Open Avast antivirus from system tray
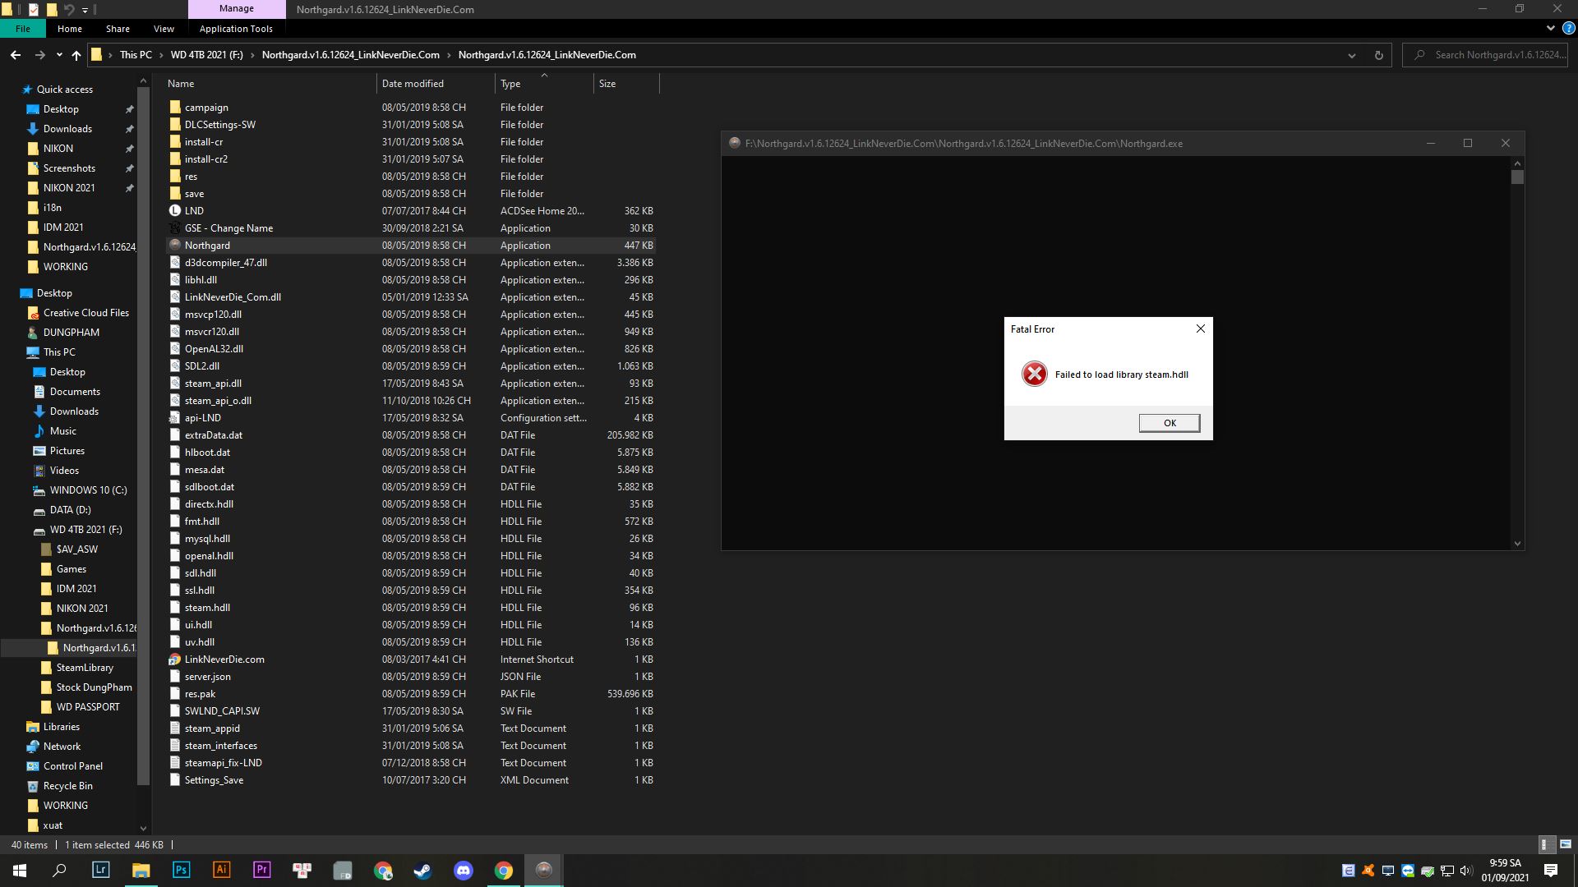 1367,871
